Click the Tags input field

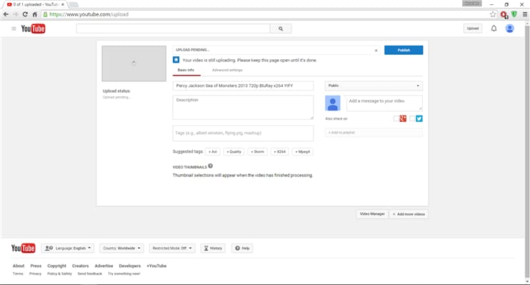[x=243, y=133]
